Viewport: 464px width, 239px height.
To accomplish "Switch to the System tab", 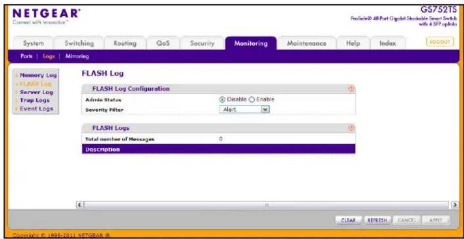I will 33,44.
